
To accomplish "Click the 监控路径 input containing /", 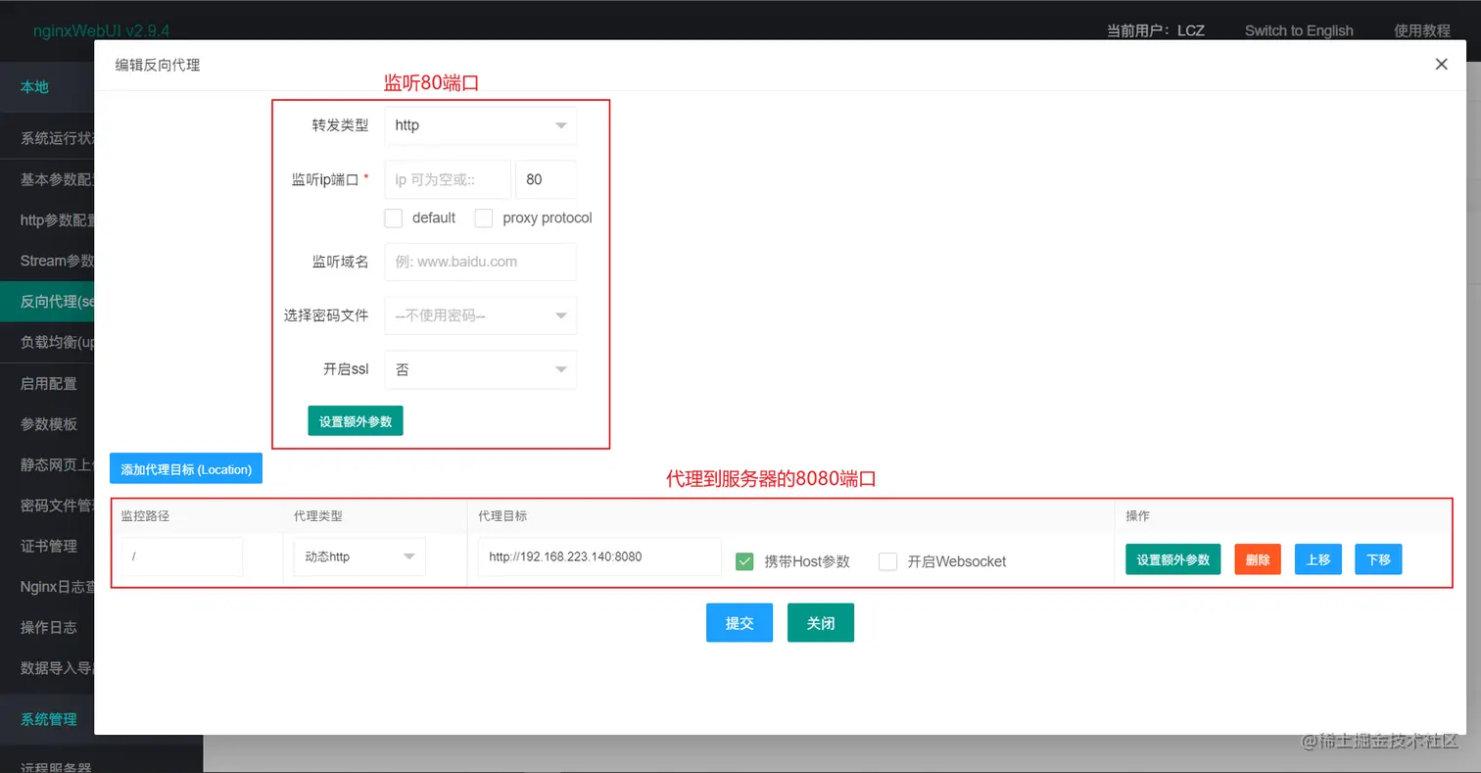I will [181, 556].
